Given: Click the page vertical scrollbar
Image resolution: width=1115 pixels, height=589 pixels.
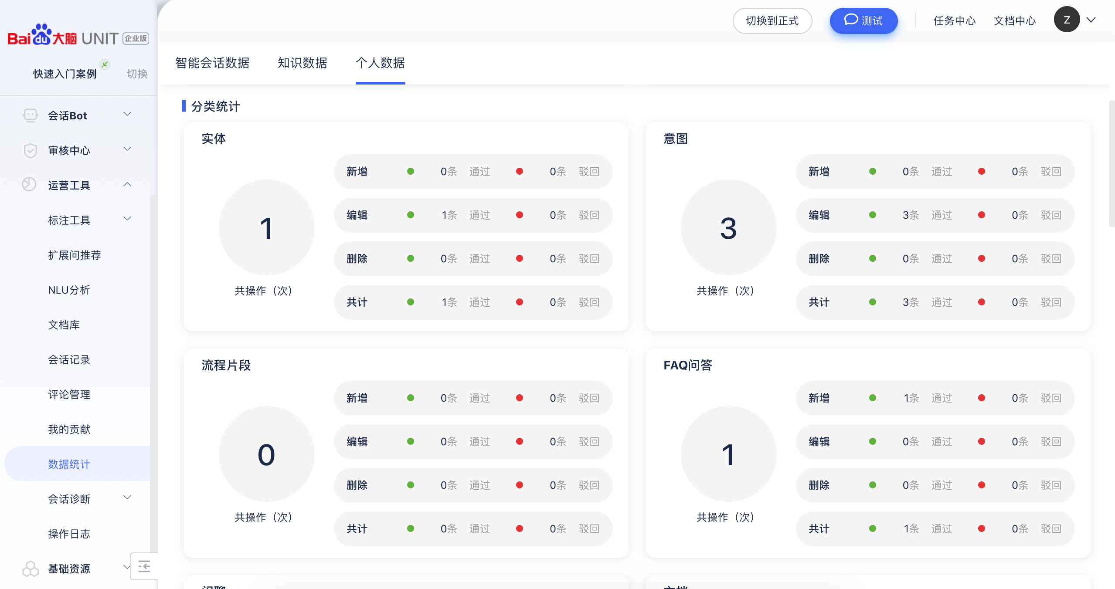Looking at the screenshot, I should [x=1112, y=163].
